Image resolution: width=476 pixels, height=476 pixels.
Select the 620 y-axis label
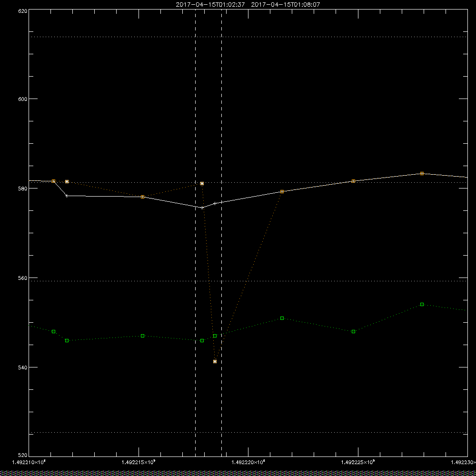(23, 10)
